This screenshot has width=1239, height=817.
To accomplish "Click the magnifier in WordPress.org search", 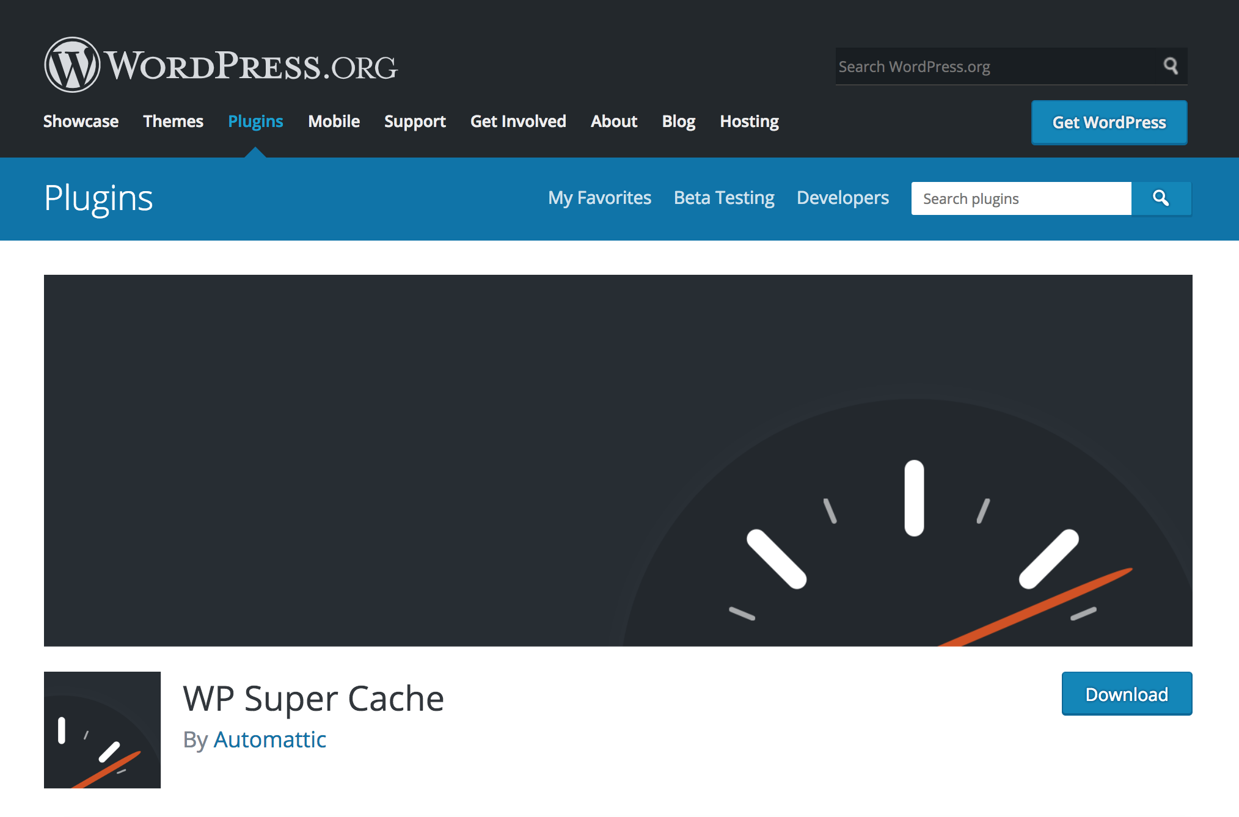I will point(1170,65).
